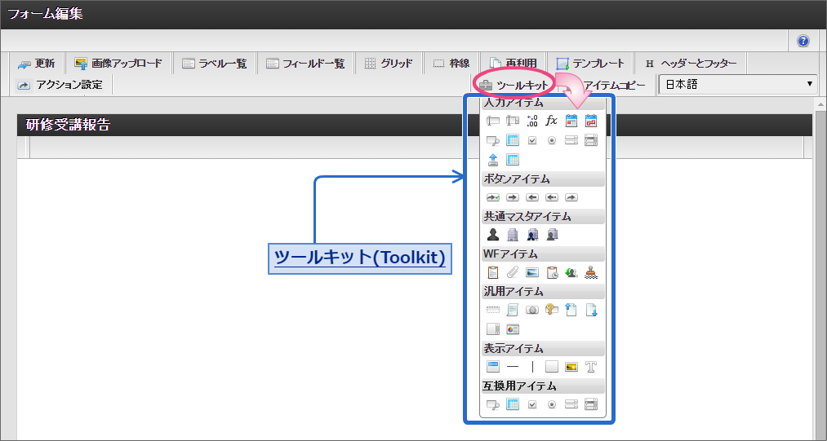This screenshot has height=441, width=827.
Task: Open the テンプレート template button
Action: click(x=590, y=64)
